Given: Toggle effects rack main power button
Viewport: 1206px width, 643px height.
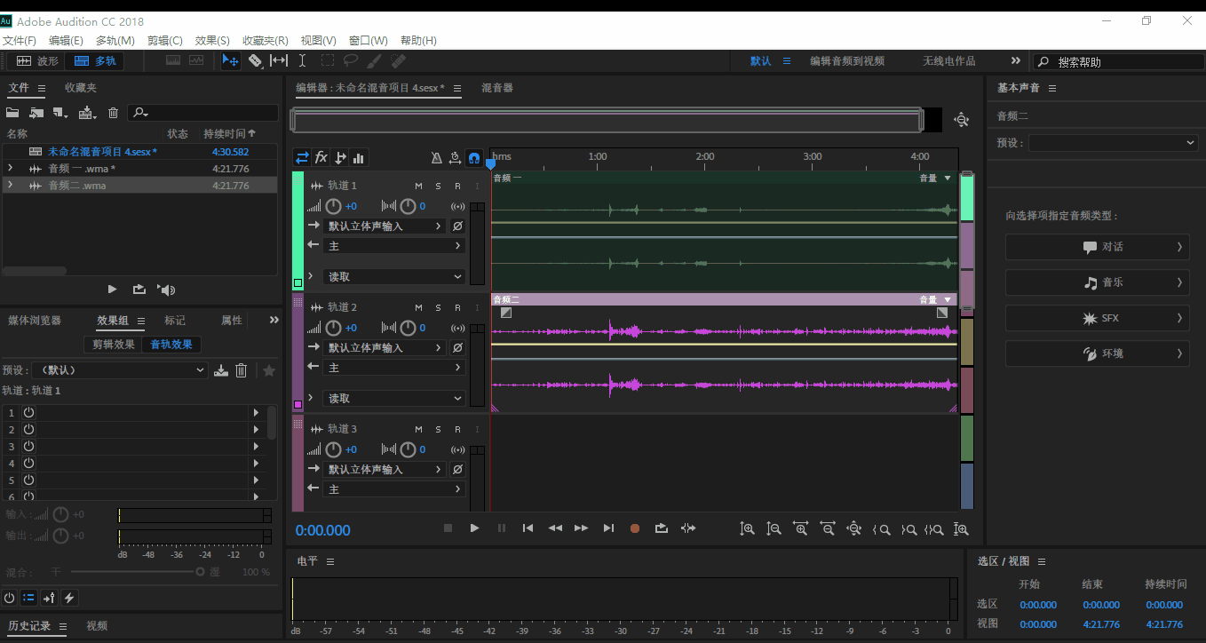Looking at the screenshot, I should (x=10, y=598).
